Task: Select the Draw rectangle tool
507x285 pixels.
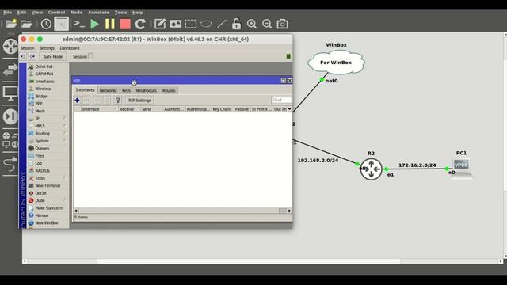Action: point(191,24)
